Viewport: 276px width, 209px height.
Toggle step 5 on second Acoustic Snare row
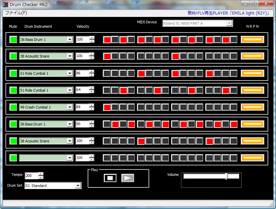tap(141, 141)
